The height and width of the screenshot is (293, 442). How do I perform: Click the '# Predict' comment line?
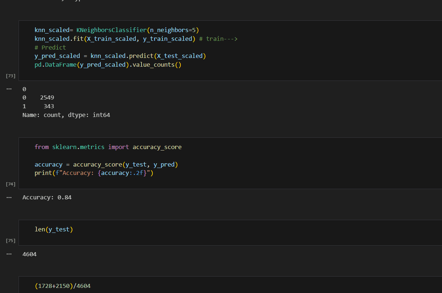[x=50, y=48]
